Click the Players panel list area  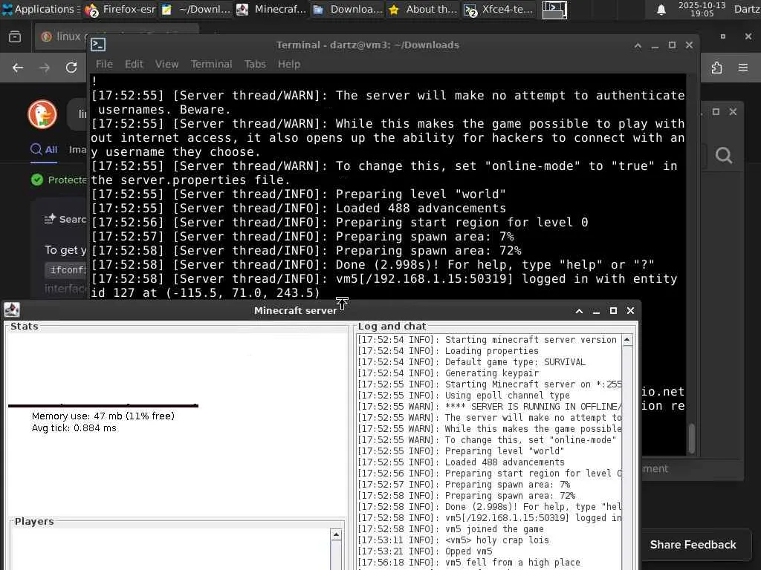[171, 549]
